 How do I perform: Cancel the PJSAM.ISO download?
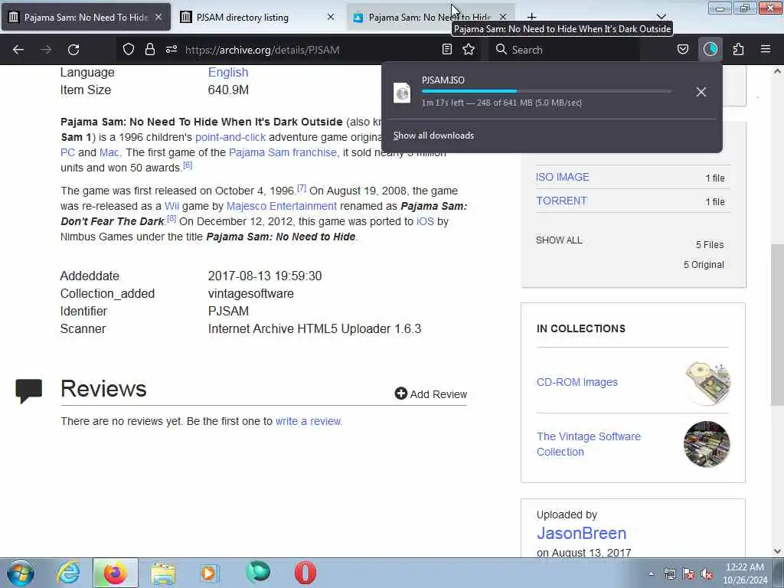(x=701, y=92)
